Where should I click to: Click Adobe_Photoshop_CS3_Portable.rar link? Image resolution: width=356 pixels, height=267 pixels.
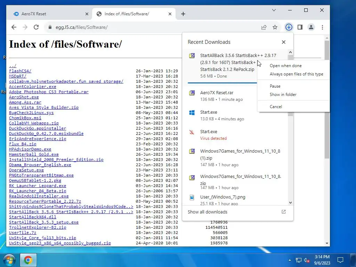point(49,92)
